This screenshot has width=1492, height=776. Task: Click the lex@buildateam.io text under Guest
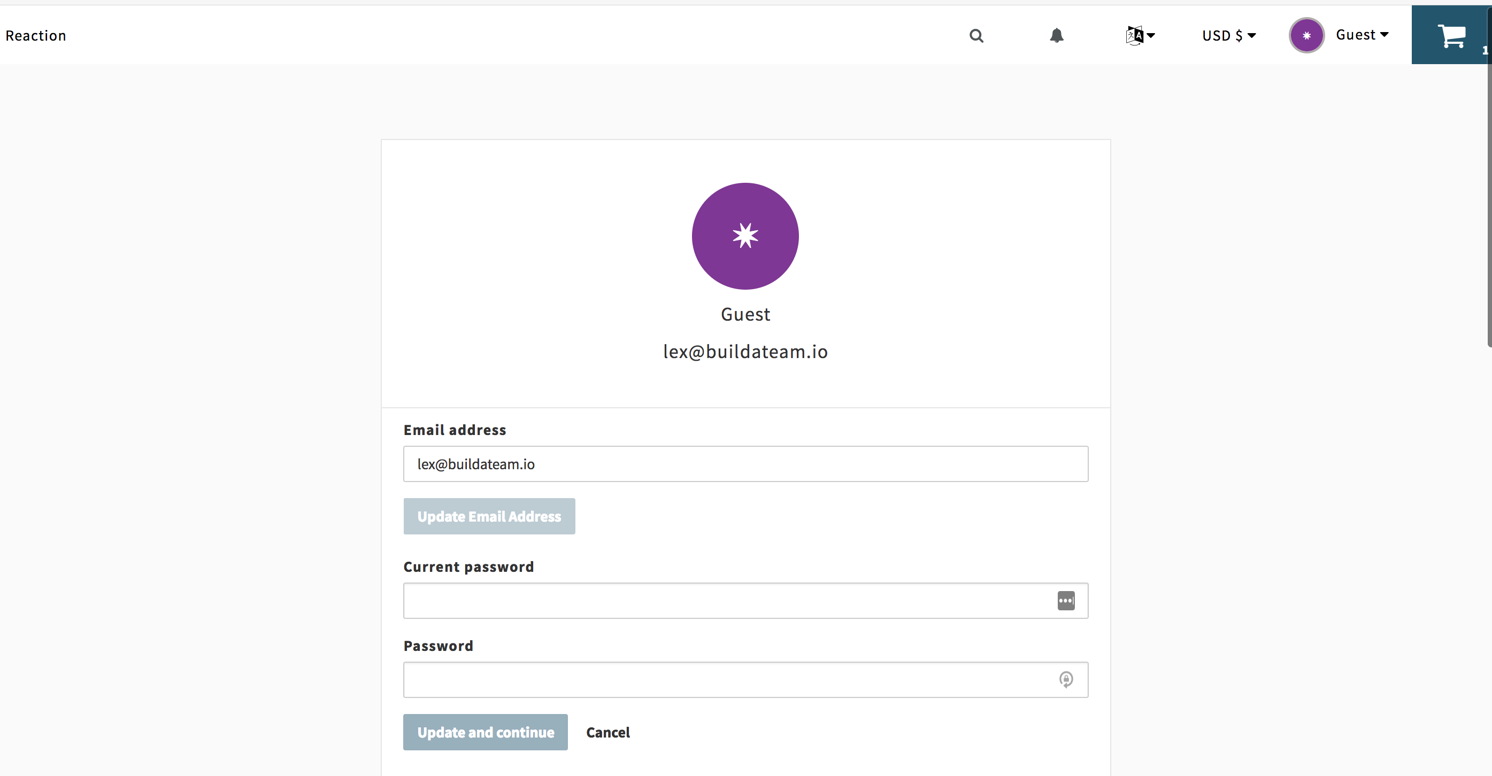[745, 351]
